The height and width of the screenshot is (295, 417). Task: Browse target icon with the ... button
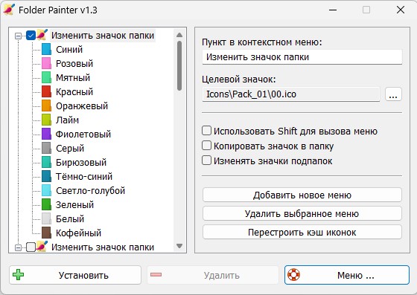[x=393, y=94]
